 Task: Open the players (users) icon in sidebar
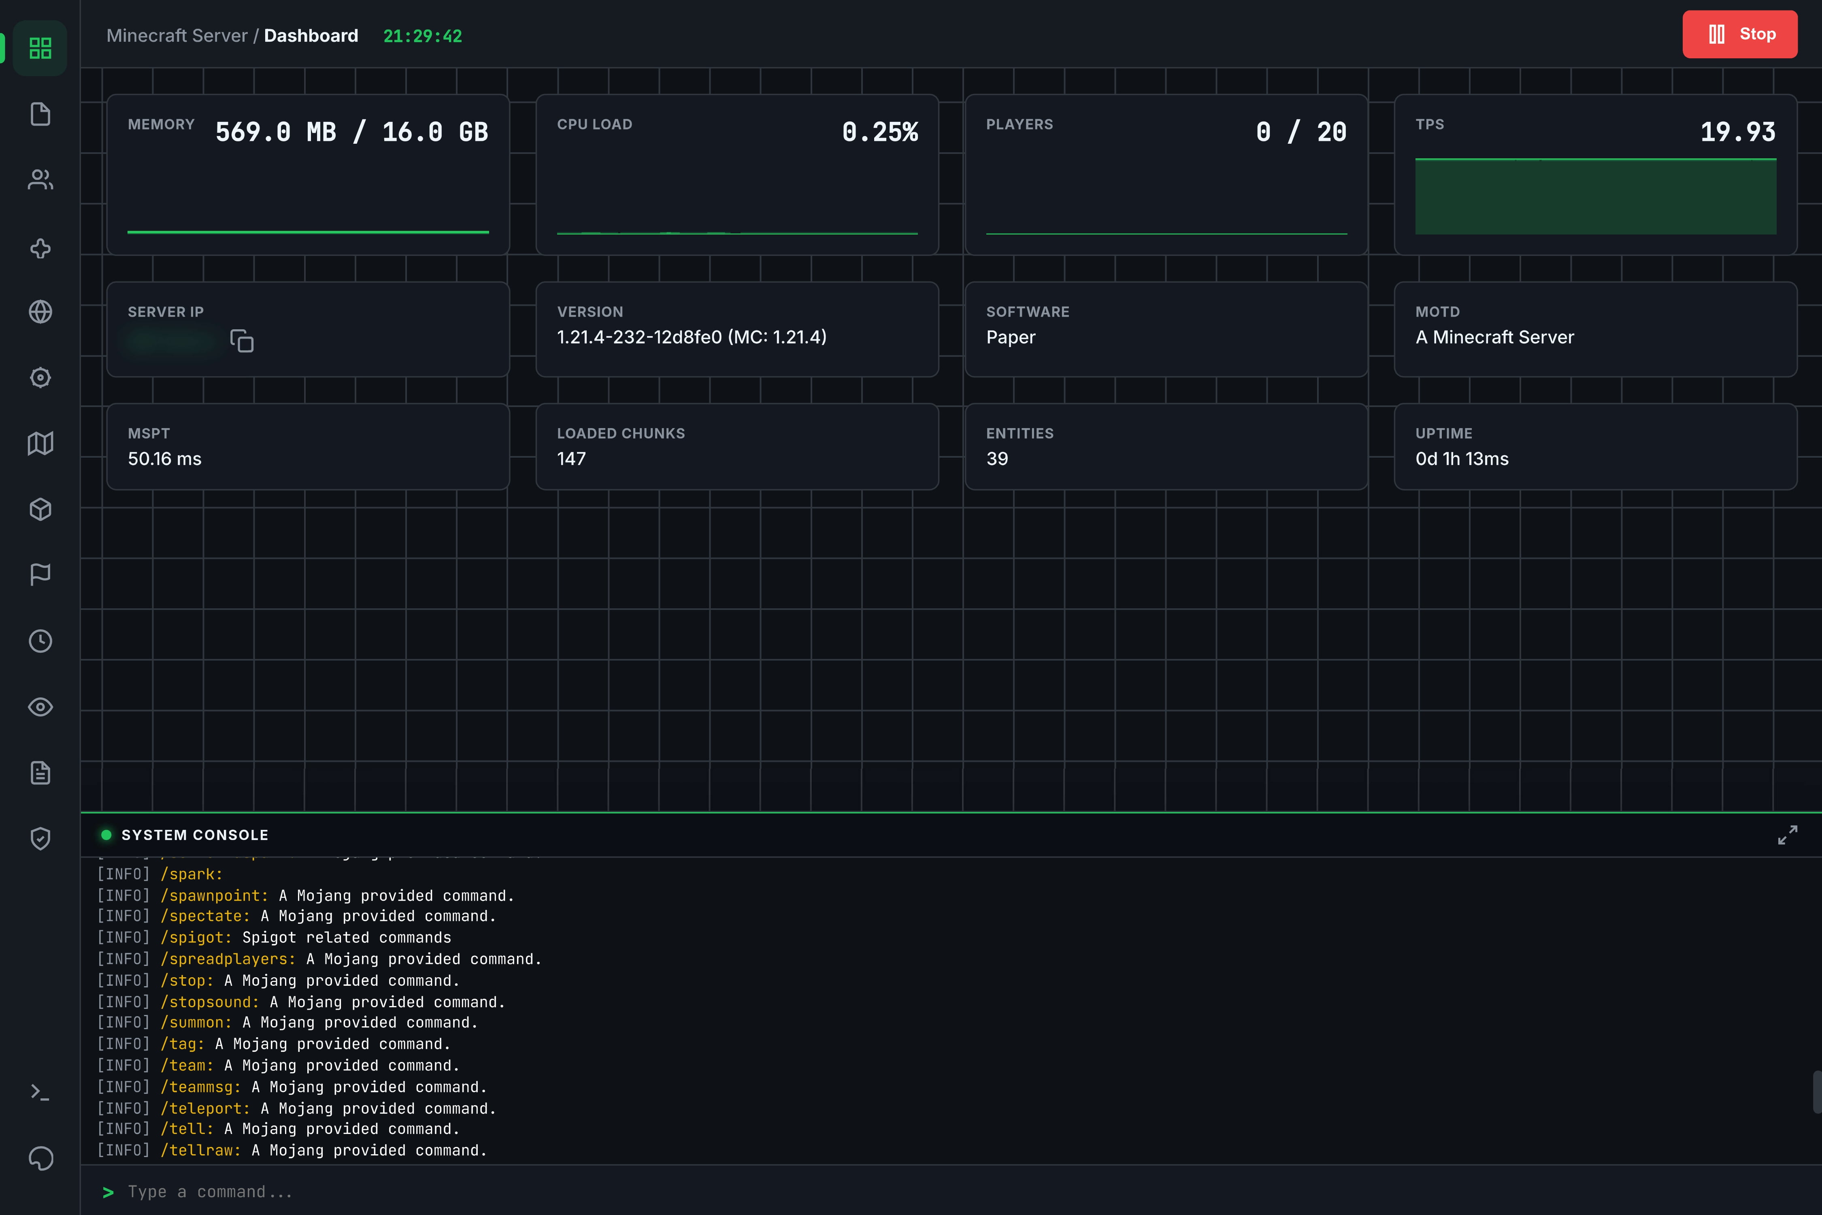point(40,180)
